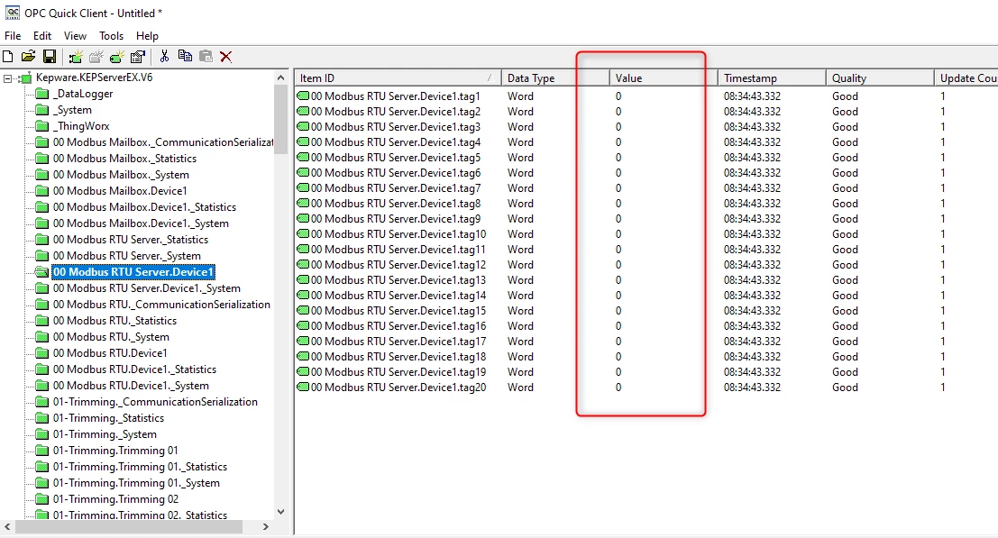Click the Cut scissors icon

coord(164,56)
